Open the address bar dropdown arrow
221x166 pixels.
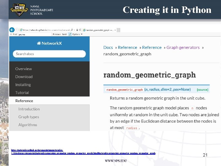tap(74, 30)
